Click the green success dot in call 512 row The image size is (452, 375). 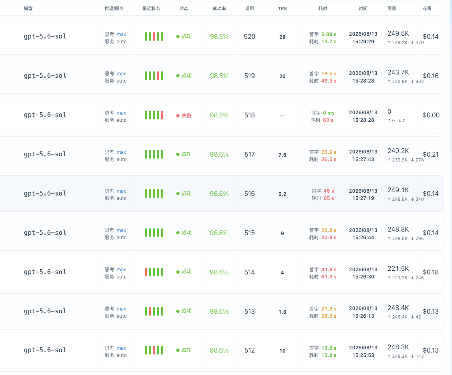[x=178, y=350]
